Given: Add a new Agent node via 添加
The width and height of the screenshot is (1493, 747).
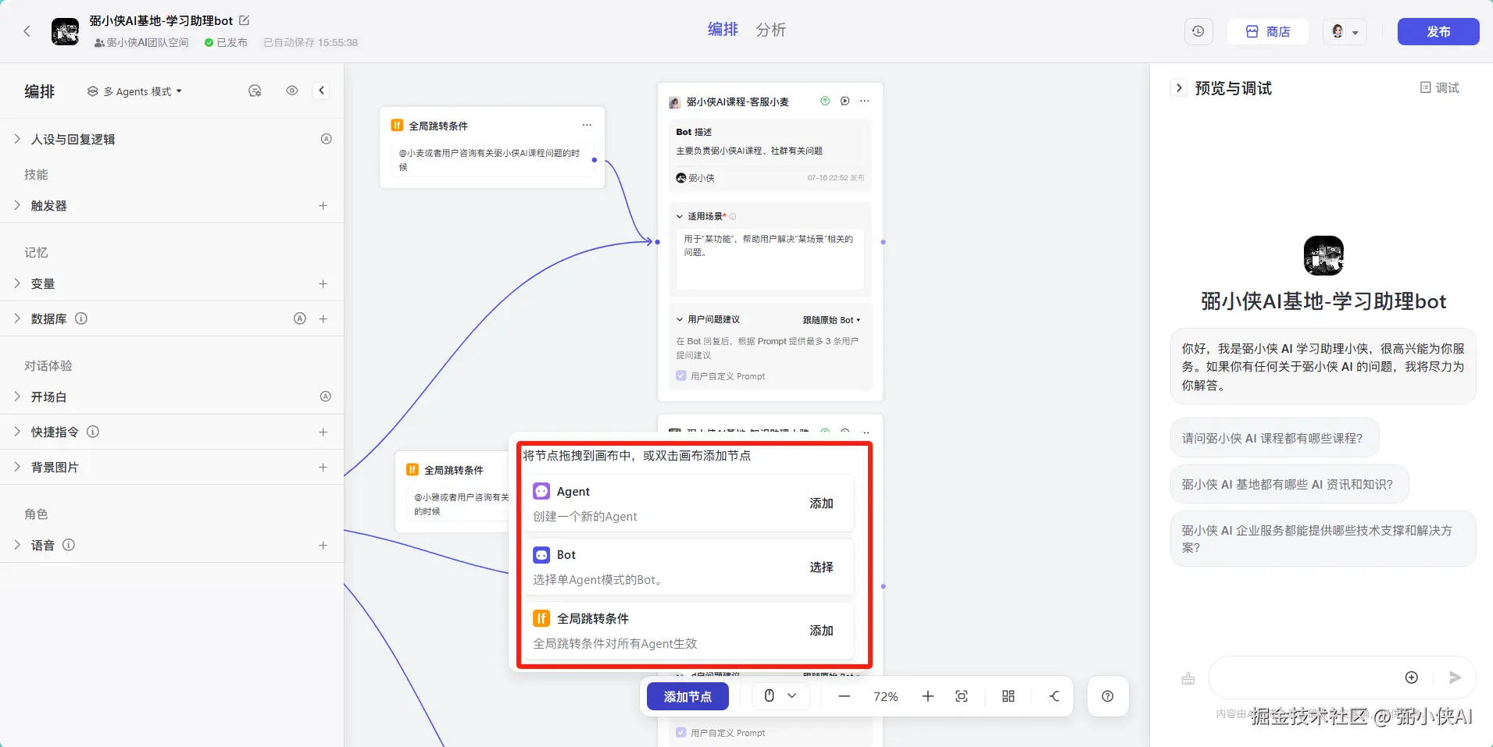Looking at the screenshot, I should point(821,503).
